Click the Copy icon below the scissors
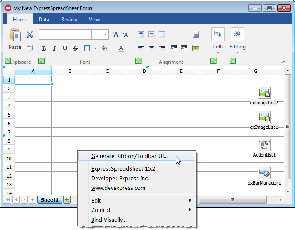The image size is (295, 230). coord(30,48)
